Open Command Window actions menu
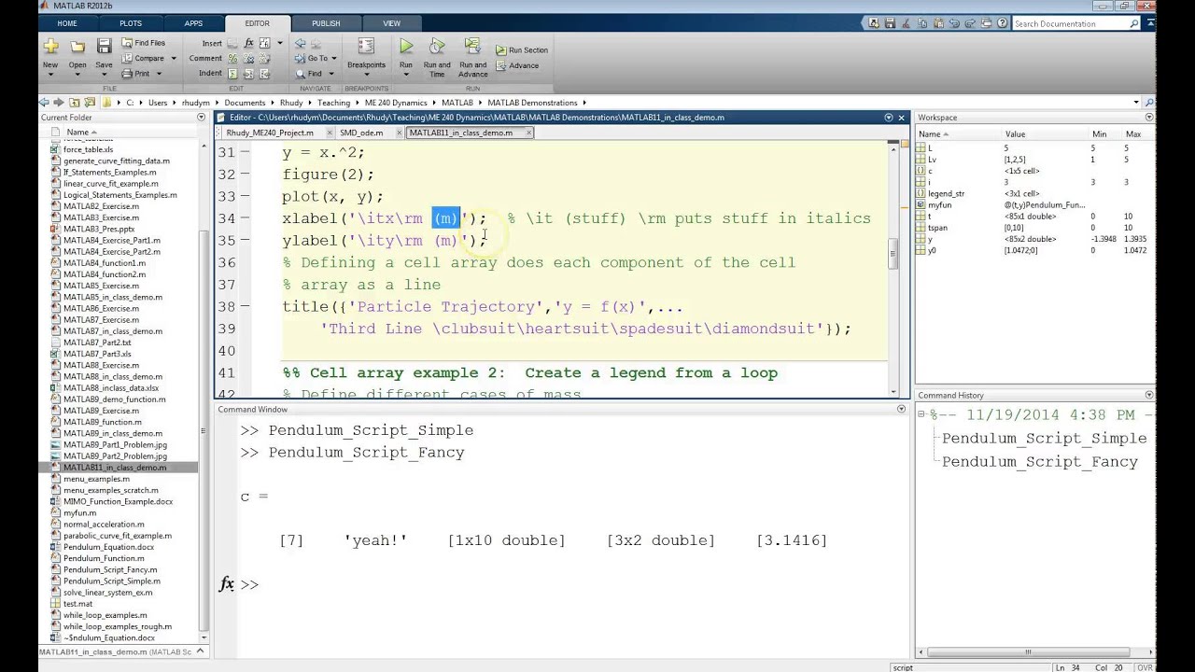The height and width of the screenshot is (672, 1195). 901,410
